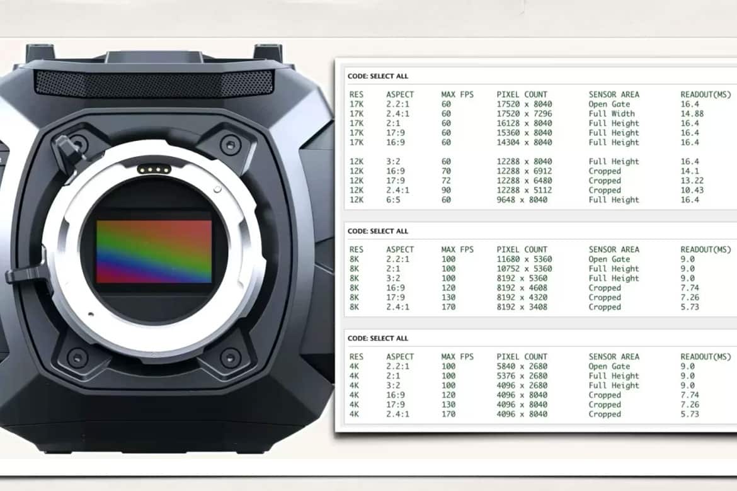Select readout "5.73" in the 4K table
The image size is (737, 491).
(690, 414)
